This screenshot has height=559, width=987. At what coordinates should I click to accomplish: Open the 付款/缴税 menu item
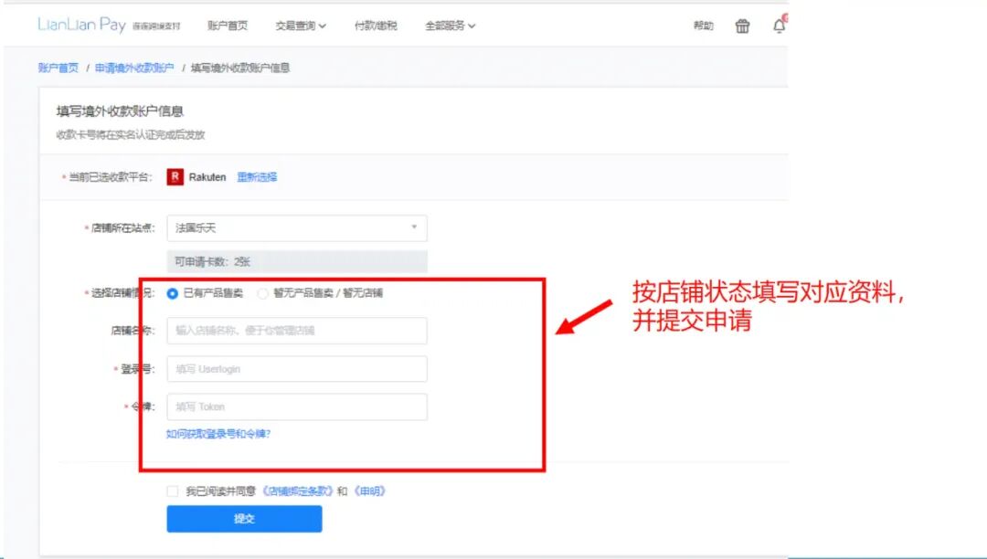pos(377,26)
